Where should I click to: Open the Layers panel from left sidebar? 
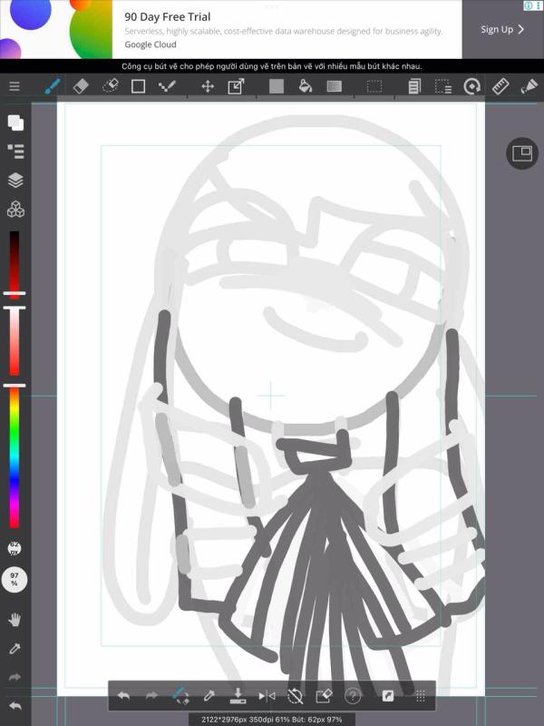coord(15,180)
